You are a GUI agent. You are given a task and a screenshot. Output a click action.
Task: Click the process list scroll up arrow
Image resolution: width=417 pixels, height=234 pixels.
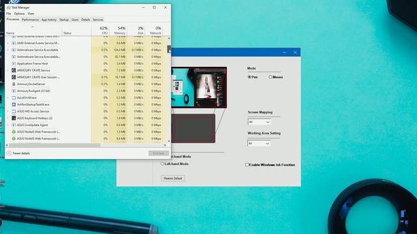pos(169,39)
